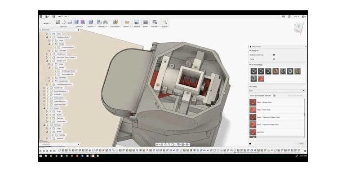Collapse the FoodScrewShaft:1 component node
This screenshot has height=173, width=346.
(47, 37)
